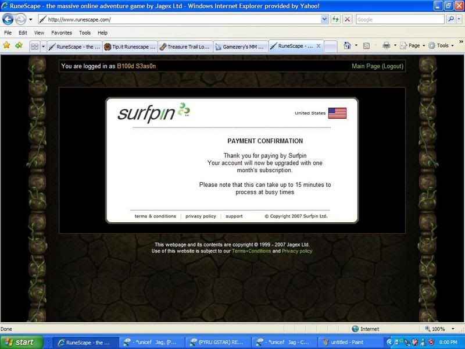
Task: Open the '*unicef Jag - C...' taskbar window
Action: pos(284,343)
